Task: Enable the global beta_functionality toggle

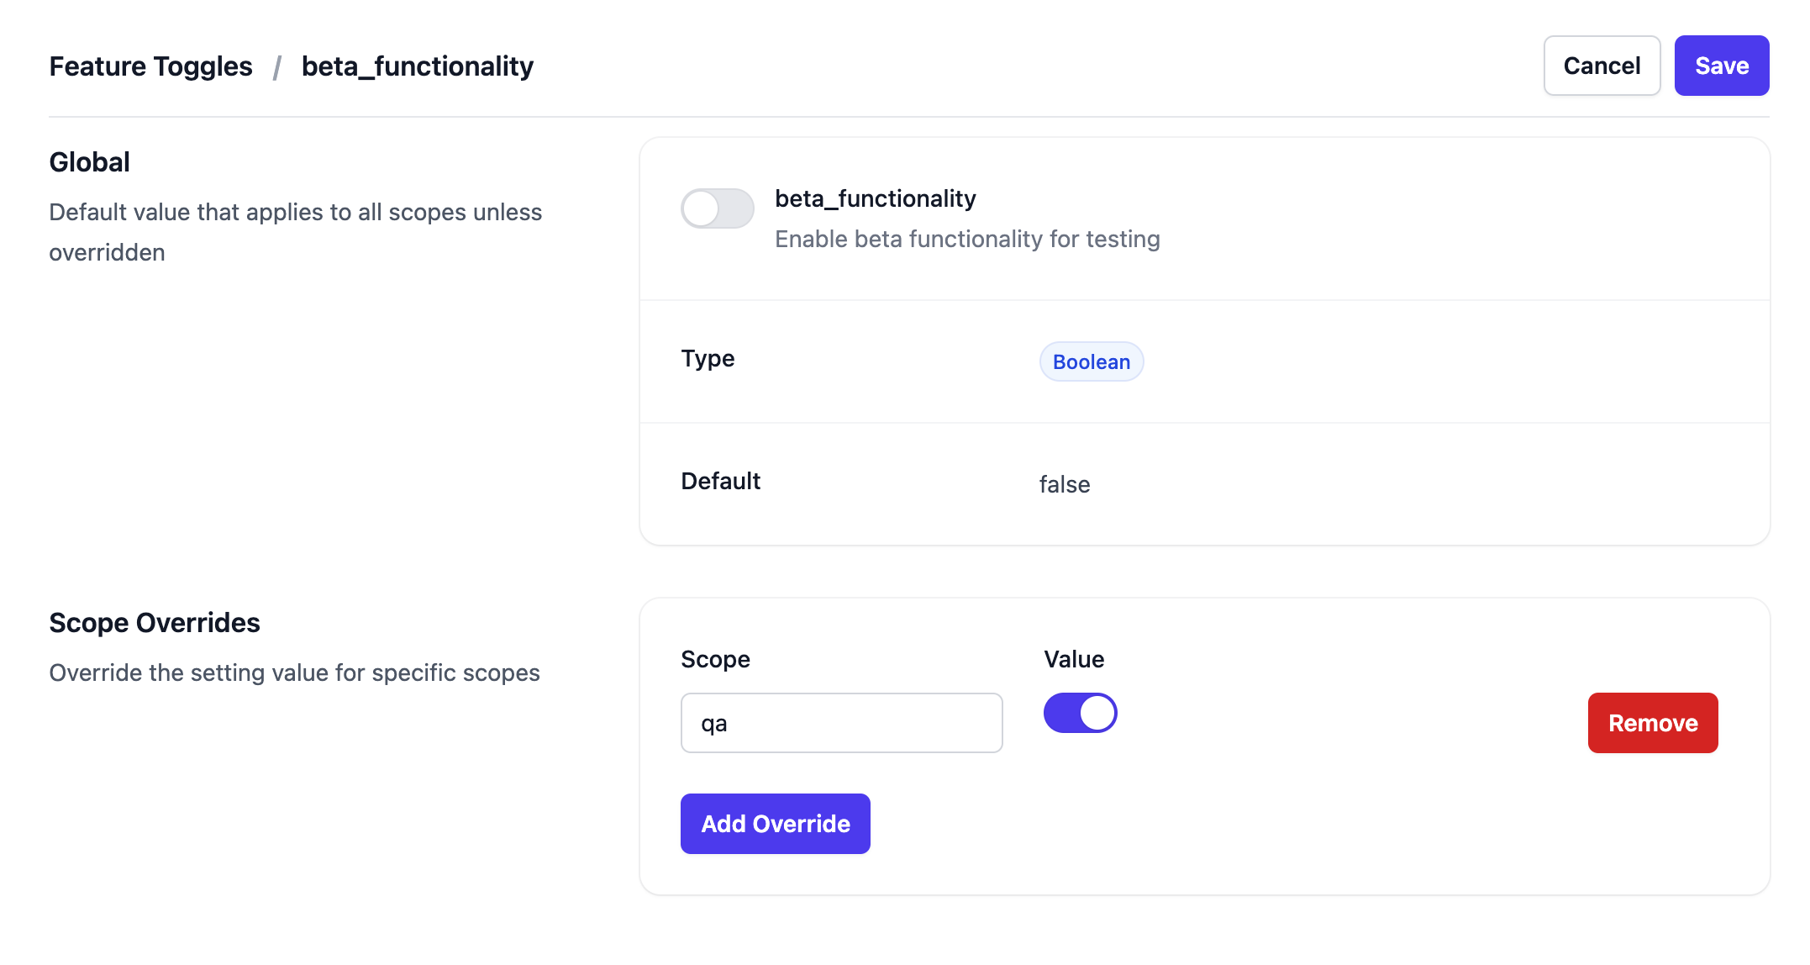Action: pyautogui.click(x=717, y=208)
